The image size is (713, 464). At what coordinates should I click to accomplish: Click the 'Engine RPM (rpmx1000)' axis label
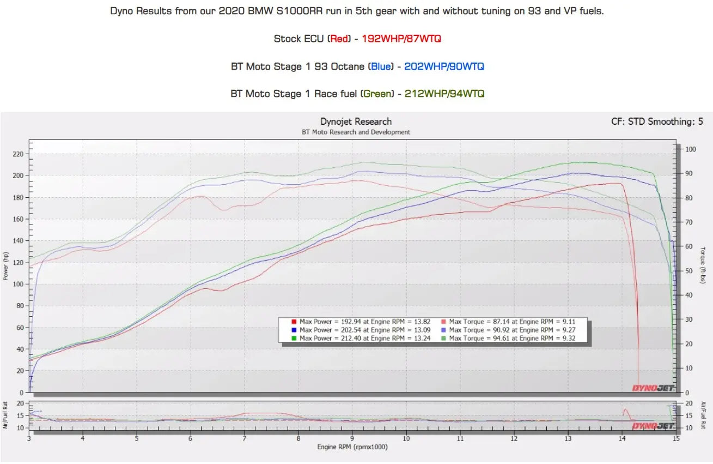tap(353, 448)
